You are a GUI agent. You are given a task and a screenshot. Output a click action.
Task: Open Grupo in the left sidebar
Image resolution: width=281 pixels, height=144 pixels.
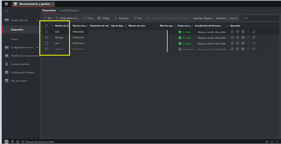tap(15, 39)
